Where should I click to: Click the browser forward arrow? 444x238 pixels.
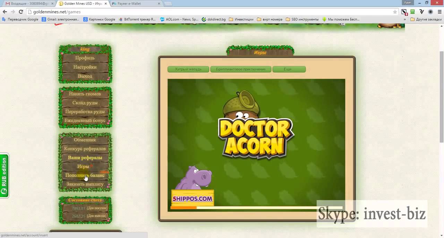point(13,12)
